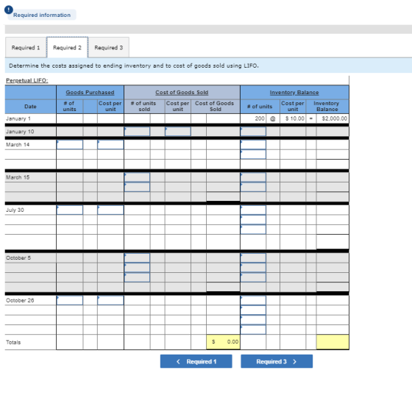Click March 14 purchased units input

70,144
